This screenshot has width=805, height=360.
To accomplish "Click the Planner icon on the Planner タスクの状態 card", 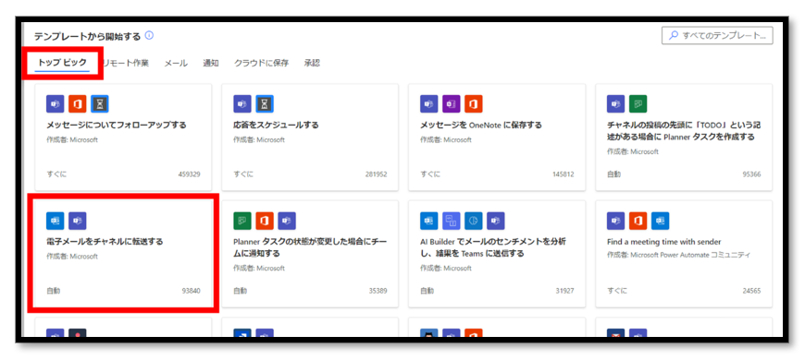I will [x=241, y=221].
